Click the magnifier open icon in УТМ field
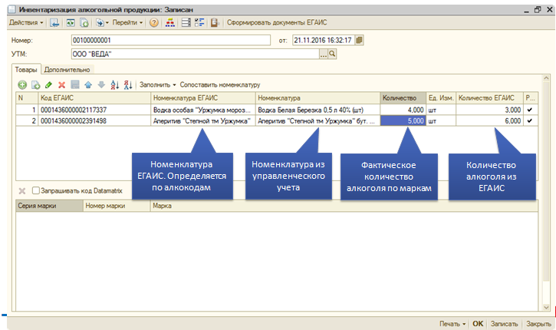Viewport: 556px width, 330px height. point(332,54)
